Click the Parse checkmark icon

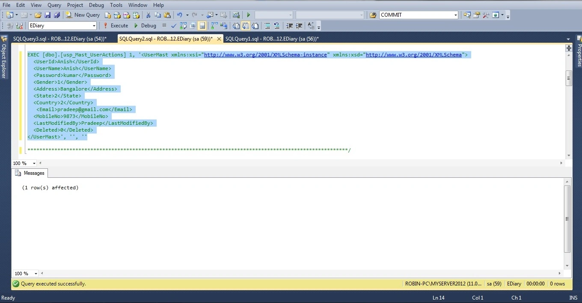click(x=174, y=26)
